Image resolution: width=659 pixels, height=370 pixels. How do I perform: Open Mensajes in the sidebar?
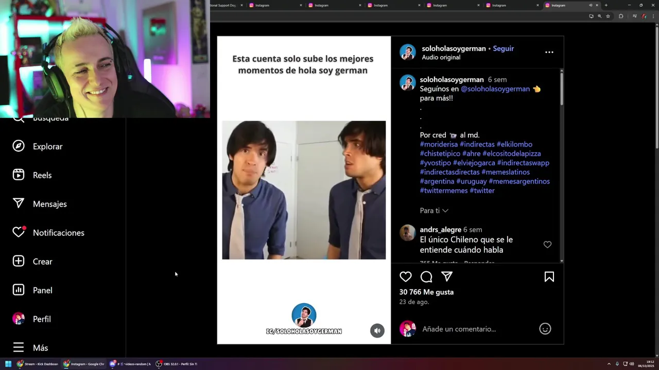49,204
